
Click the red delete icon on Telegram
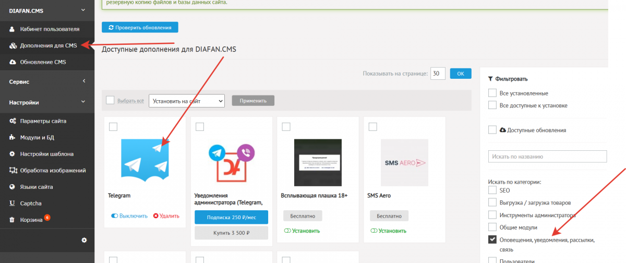[x=156, y=216]
